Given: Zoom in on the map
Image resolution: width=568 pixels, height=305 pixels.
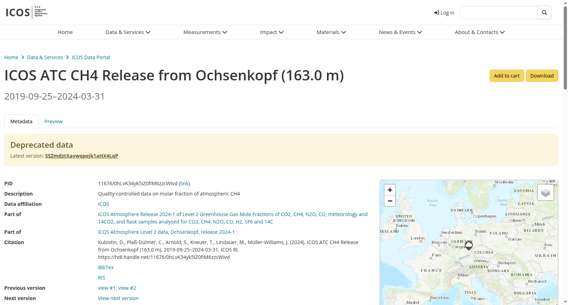Looking at the screenshot, I should [x=390, y=190].
